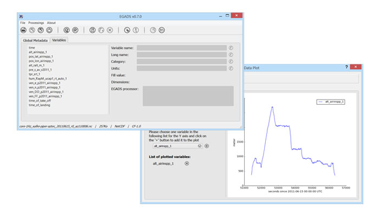Viewport: 379px width, 216px height.
Task: Click the info icon beside Units field
Action: point(231,69)
